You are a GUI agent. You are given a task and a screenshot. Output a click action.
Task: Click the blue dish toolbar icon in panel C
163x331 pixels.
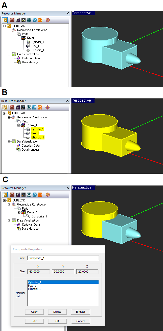point(35,194)
